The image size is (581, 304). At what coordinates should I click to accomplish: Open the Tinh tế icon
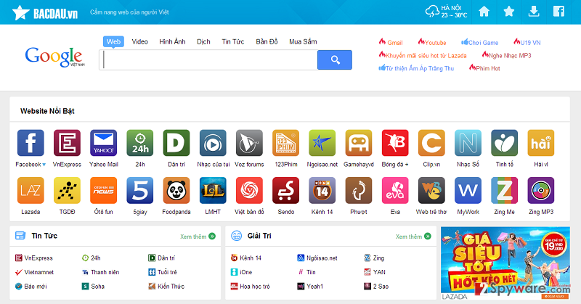coord(504,143)
